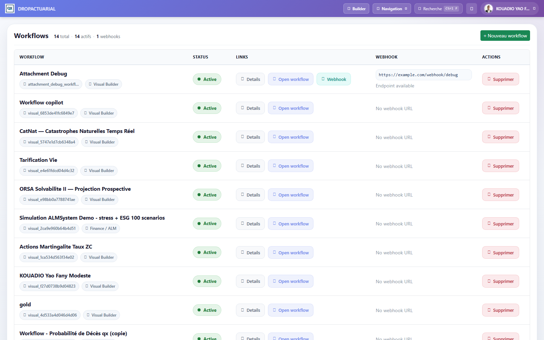Click the Webhook button for Attachment Debug
The image size is (544, 340).
(334, 79)
